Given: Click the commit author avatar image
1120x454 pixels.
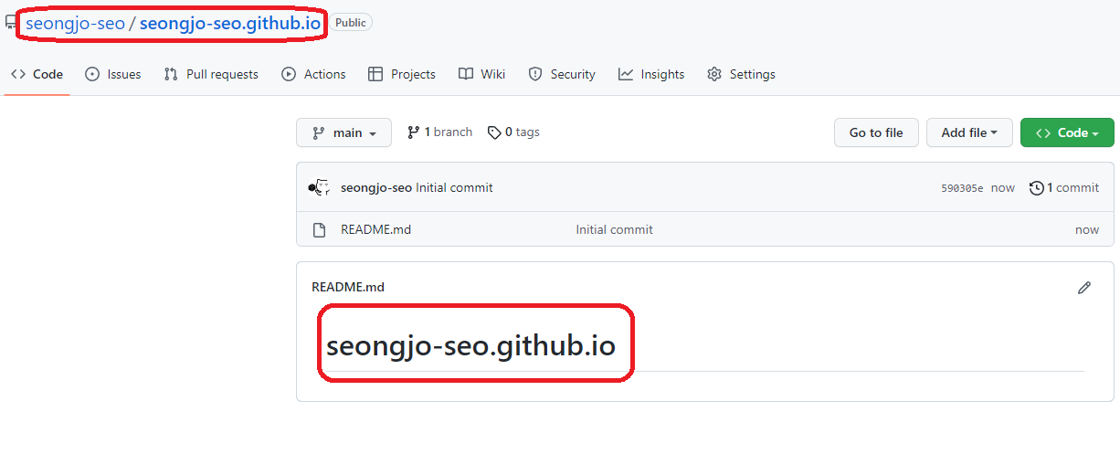Looking at the screenshot, I should click(319, 187).
